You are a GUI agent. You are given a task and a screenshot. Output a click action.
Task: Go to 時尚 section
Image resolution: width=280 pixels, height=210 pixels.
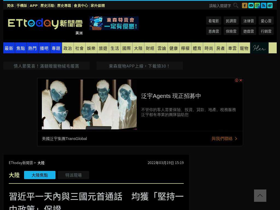click(x=209, y=48)
